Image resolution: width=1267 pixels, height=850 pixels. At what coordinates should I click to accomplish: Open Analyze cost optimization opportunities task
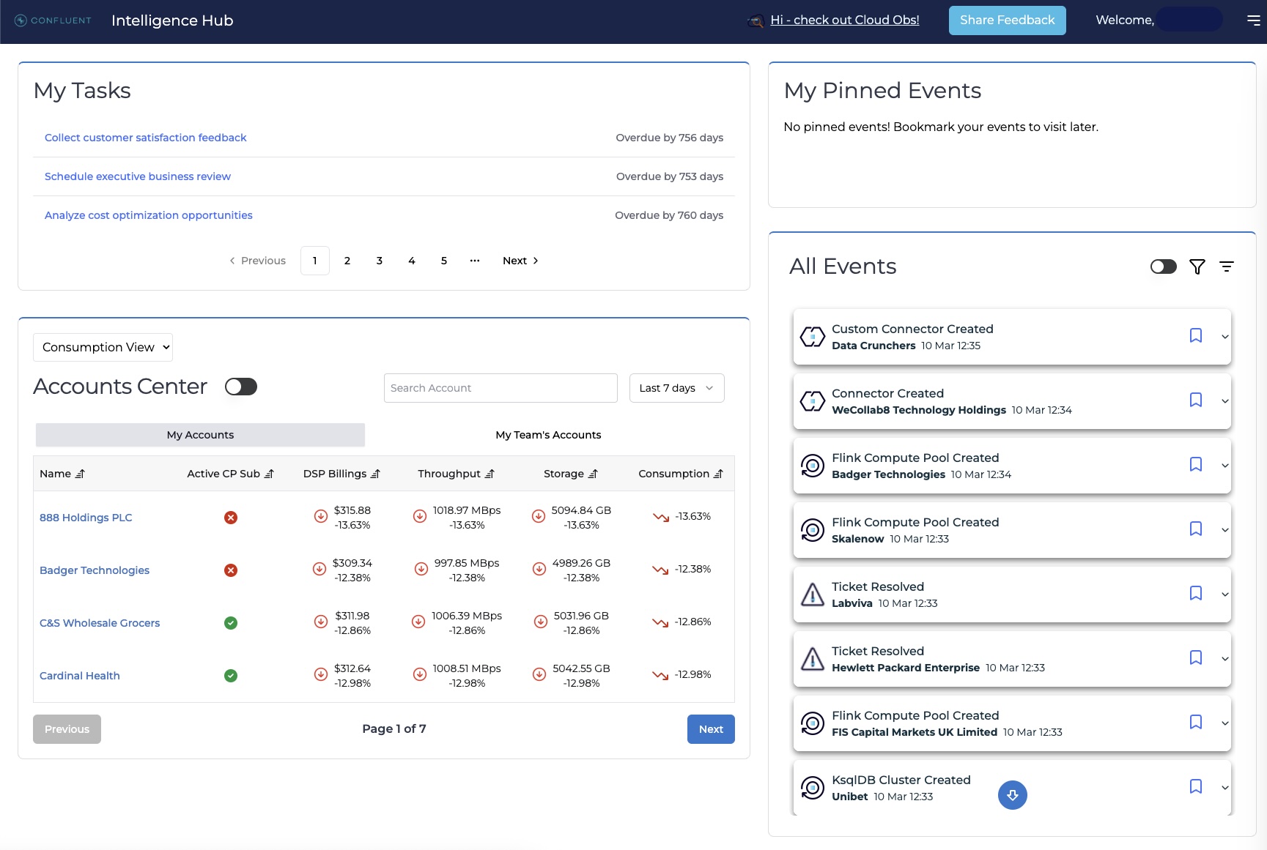click(149, 215)
